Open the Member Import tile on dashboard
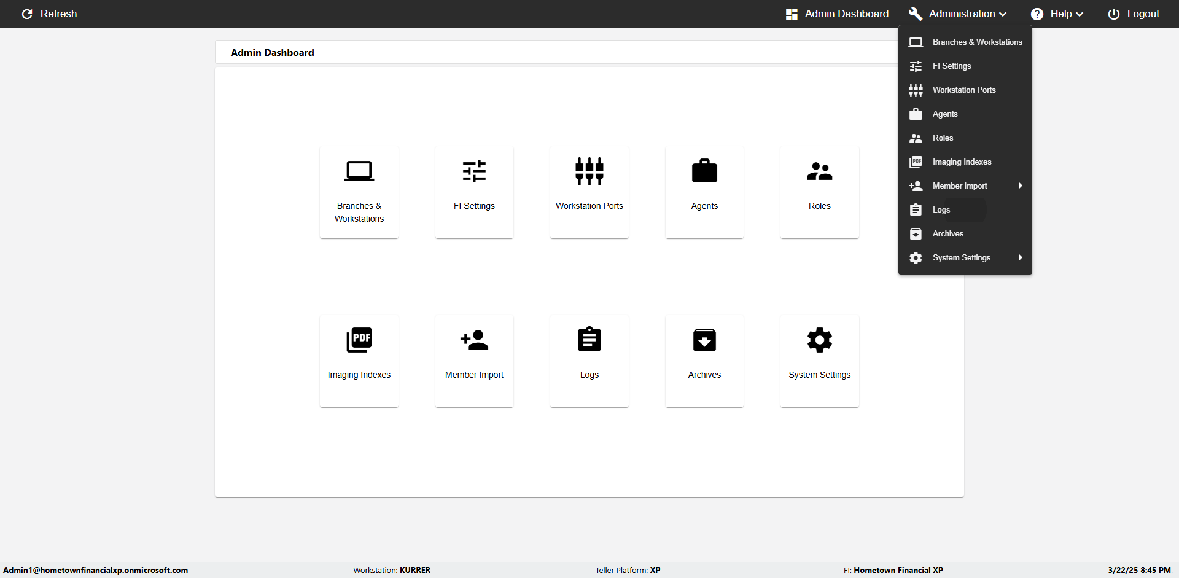 [x=474, y=361]
